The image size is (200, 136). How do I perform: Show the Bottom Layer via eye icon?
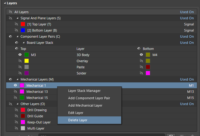(16, 30)
